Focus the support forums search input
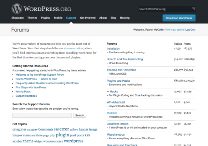 click(x=42, y=115)
